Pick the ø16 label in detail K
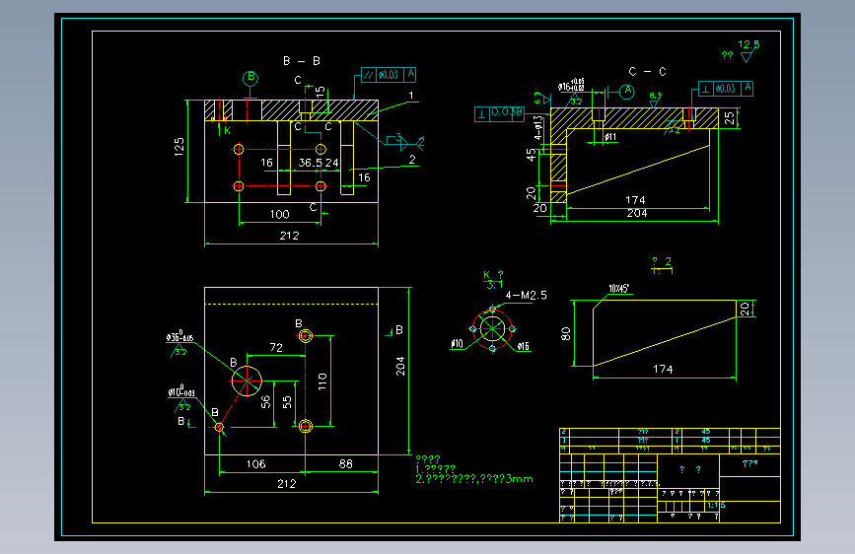 point(523,346)
